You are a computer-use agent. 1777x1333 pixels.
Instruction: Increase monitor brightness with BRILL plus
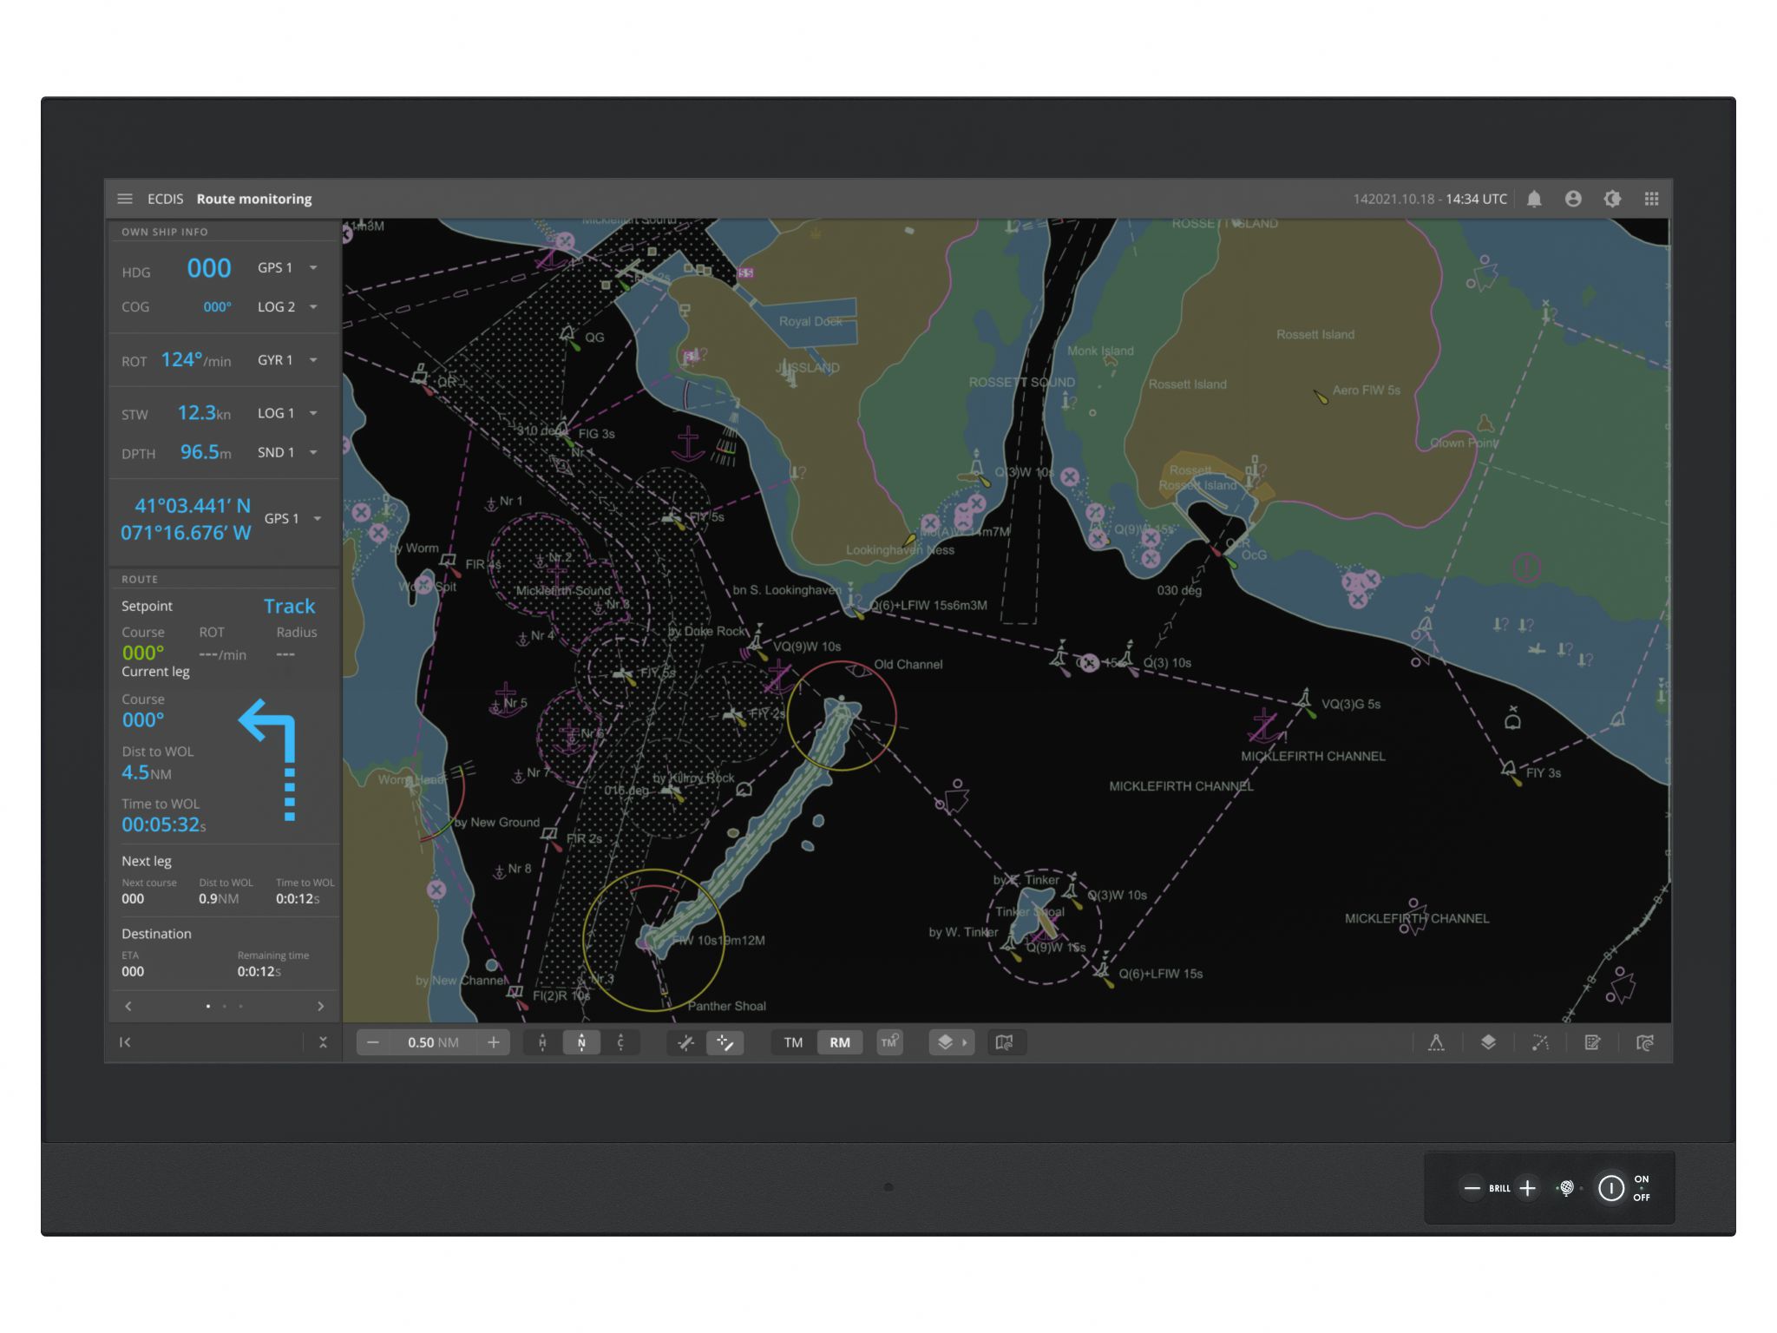(1528, 1188)
